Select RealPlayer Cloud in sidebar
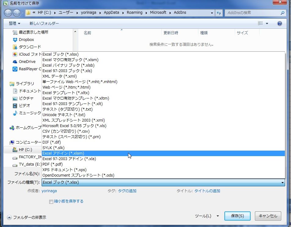This screenshot has height=227, width=291. click(x=27, y=69)
